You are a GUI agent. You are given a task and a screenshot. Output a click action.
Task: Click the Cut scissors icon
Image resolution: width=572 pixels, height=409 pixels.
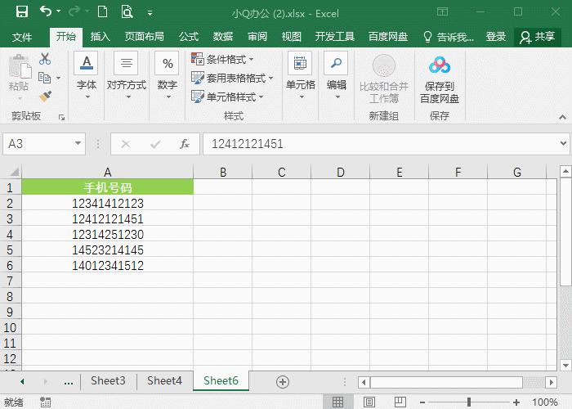[x=45, y=58]
